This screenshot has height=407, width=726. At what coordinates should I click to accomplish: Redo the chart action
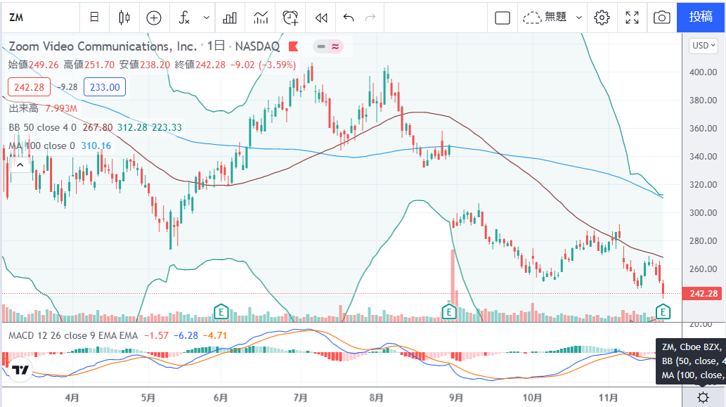tap(370, 18)
